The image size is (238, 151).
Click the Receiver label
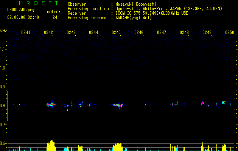(77, 13)
